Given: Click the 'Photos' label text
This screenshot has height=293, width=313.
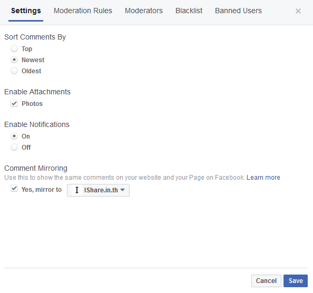Looking at the screenshot, I should pyautogui.click(x=32, y=104).
